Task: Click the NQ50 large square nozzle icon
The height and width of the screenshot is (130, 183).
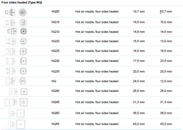Action: click(21, 113)
